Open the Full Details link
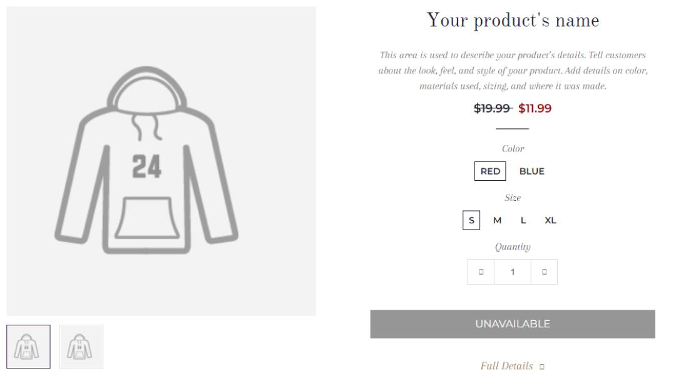 coord(506,366)
